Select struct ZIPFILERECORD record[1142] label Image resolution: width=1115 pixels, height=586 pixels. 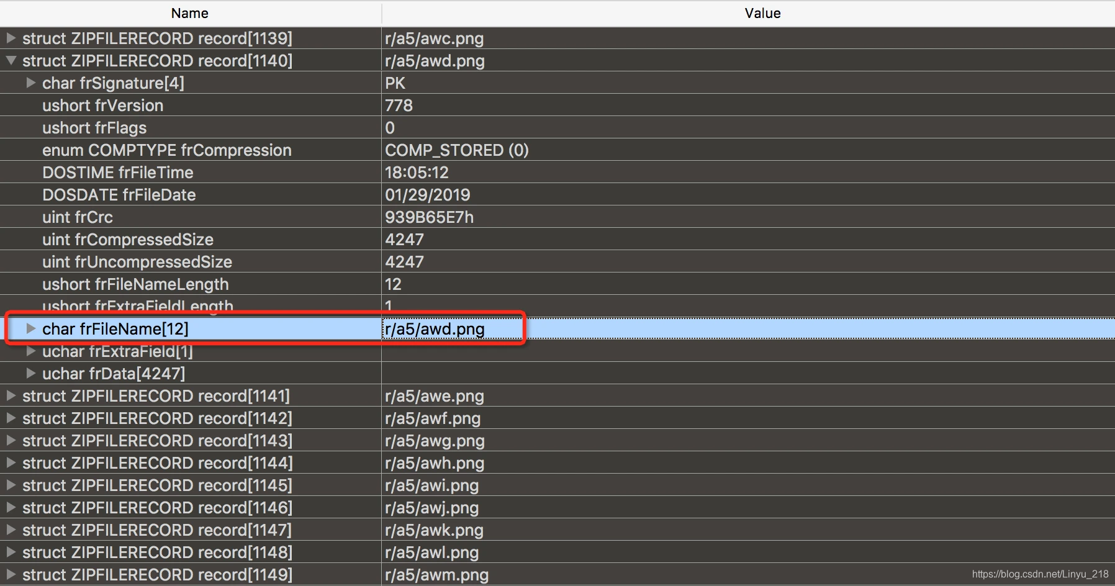[157, 418]
